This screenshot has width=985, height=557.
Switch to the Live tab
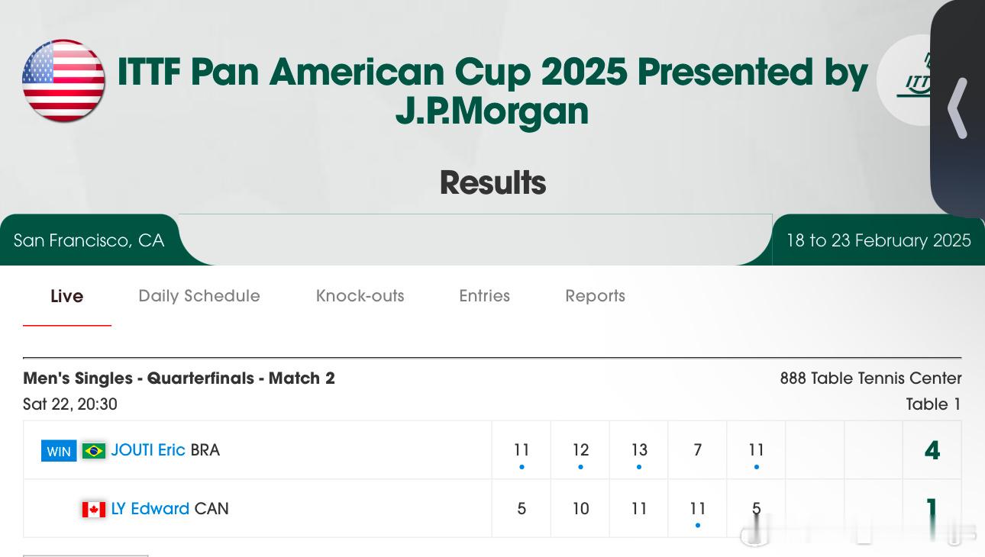67,296
